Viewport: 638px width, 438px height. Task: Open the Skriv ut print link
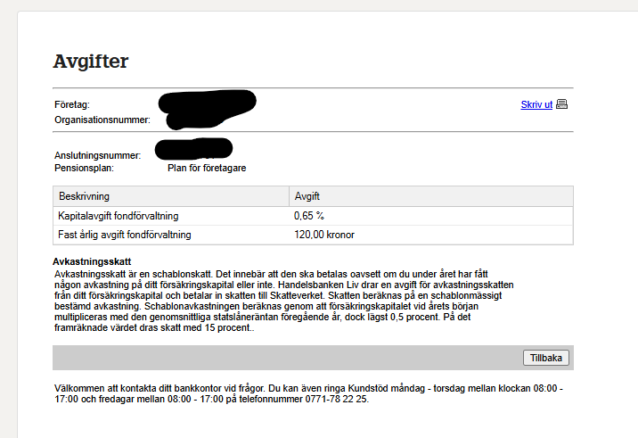[536, 104]
